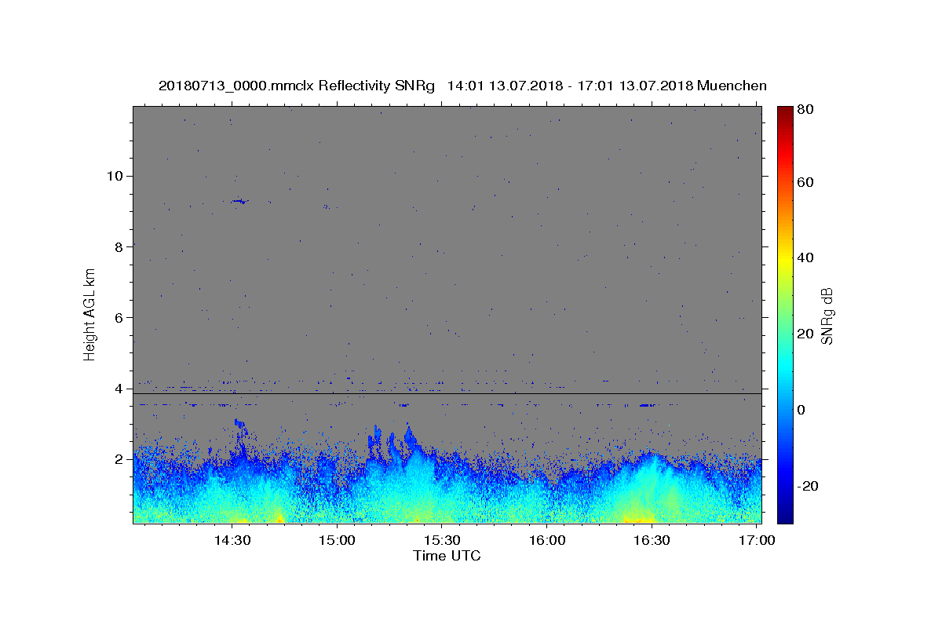The height and width of the screenshot is (628, 942).
Task: Click the colorbar value 80
Action: [806, 110]
